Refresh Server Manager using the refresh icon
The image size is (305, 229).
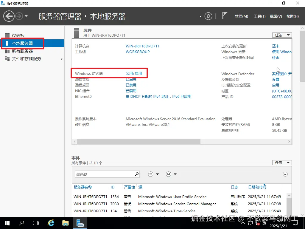click(x=208, y=16)
